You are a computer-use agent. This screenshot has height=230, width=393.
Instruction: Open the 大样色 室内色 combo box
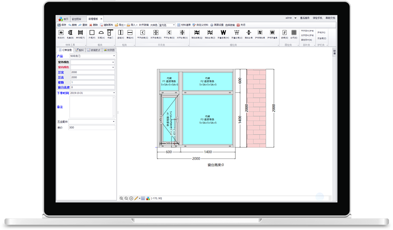pyautogui.click(x=167, y=25)
